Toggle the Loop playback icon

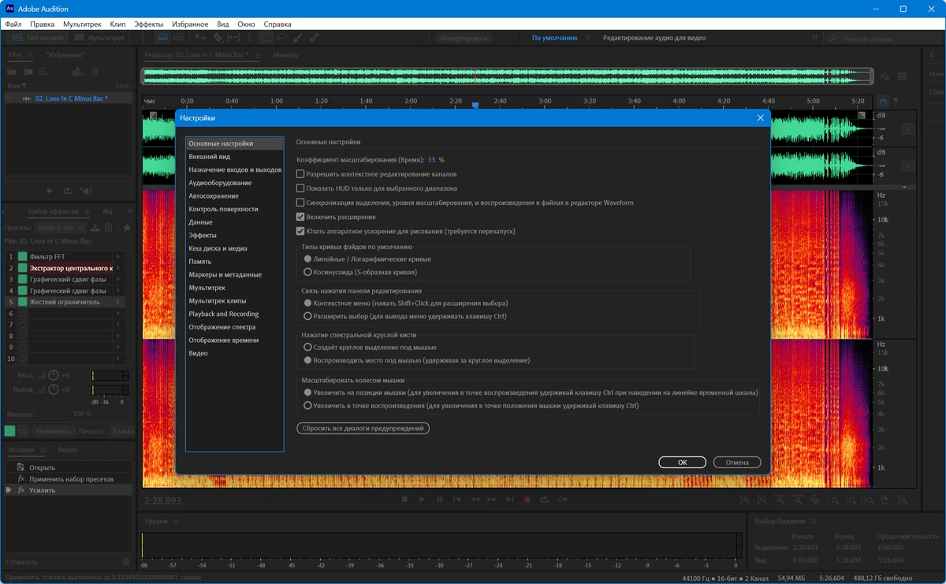tap(545, 500)
